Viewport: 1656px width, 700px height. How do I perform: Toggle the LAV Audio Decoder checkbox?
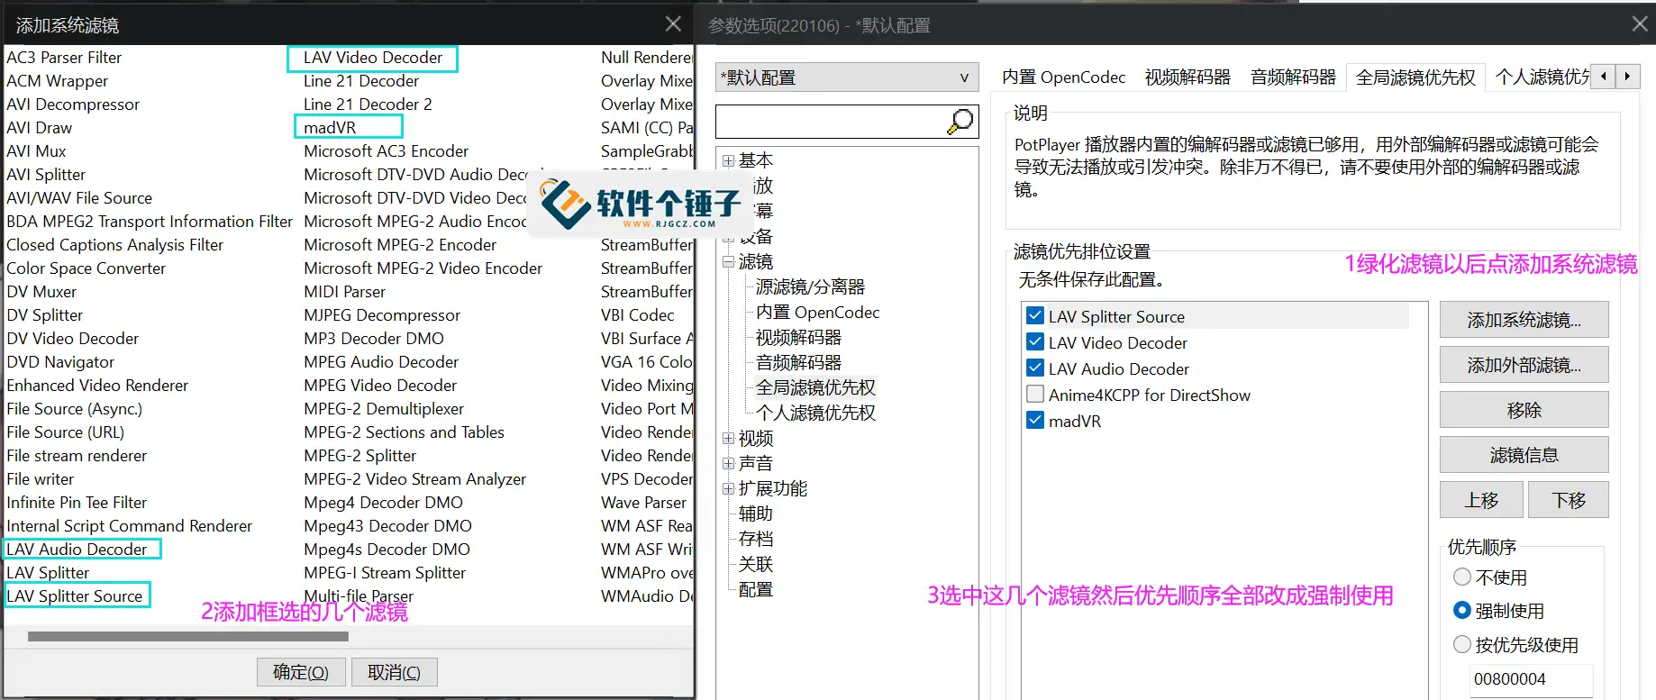coord(1035,368)
